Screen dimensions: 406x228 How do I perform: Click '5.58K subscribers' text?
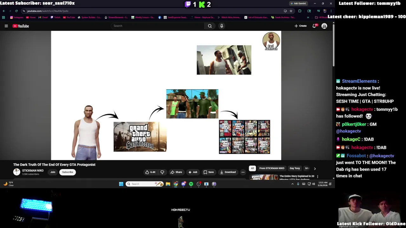31,174
